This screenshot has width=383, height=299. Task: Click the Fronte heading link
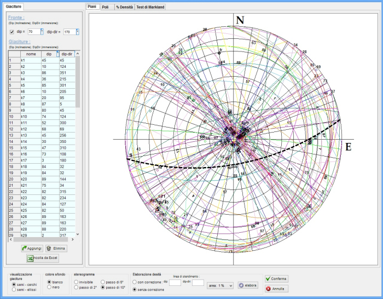pyautogui.click(x=16, y=18)
